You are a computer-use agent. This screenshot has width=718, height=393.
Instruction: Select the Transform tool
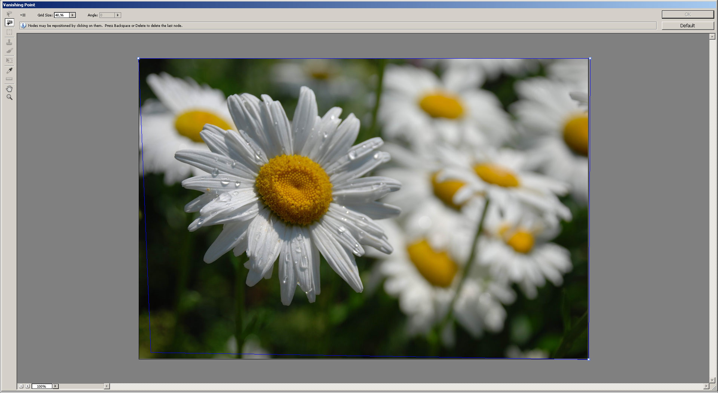[x=9, y=60]
